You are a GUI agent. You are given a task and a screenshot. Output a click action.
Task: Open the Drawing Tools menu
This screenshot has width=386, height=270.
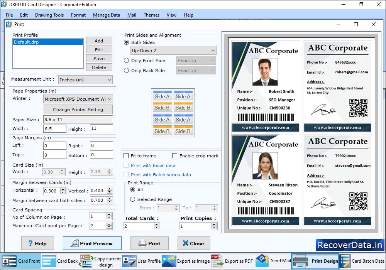49,15
